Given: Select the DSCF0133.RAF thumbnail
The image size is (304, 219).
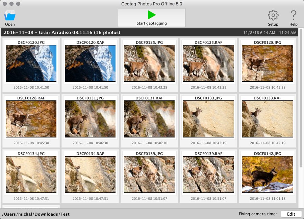Looking at the screenshot, I should click(x=268, y=119).
